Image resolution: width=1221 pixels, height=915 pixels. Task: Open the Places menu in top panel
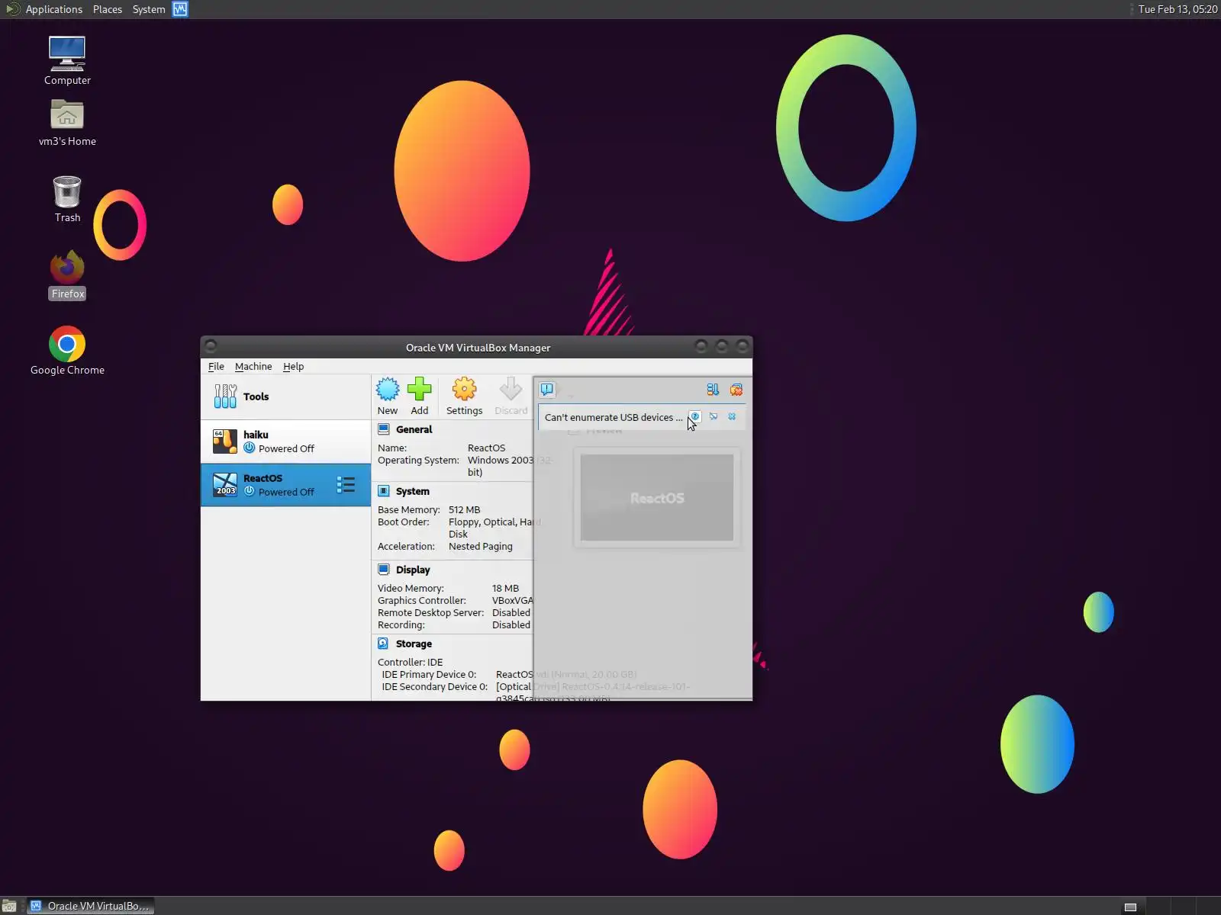pos(108,9)
